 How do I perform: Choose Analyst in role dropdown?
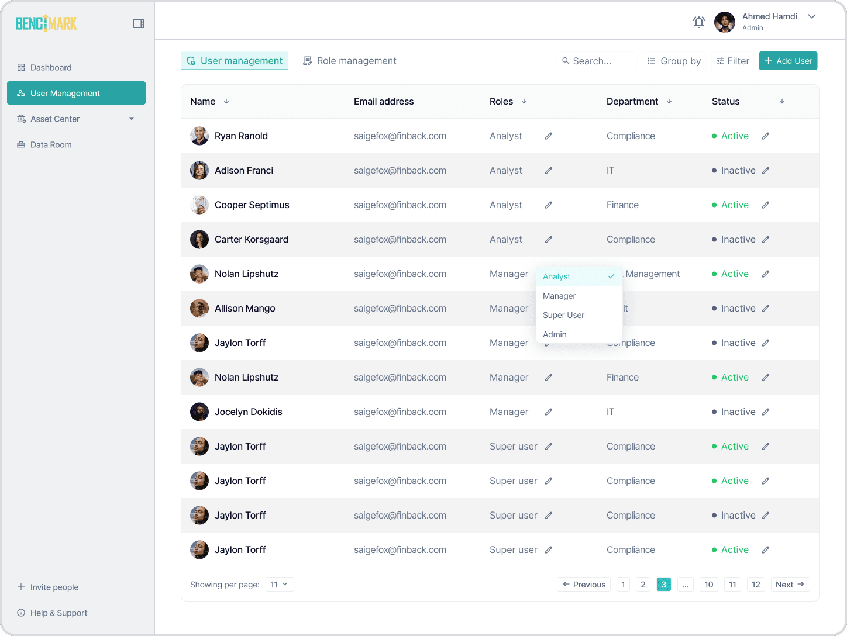click(579, 276)
